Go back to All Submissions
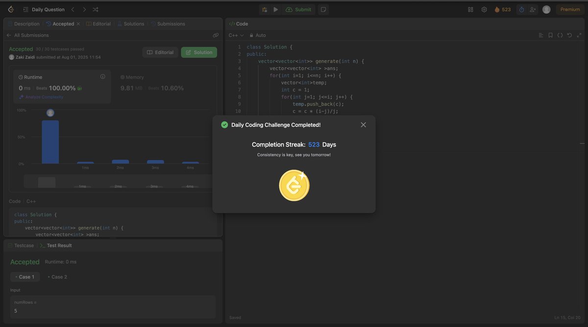This screenshot has width=588, height=327. click(27, 35)
